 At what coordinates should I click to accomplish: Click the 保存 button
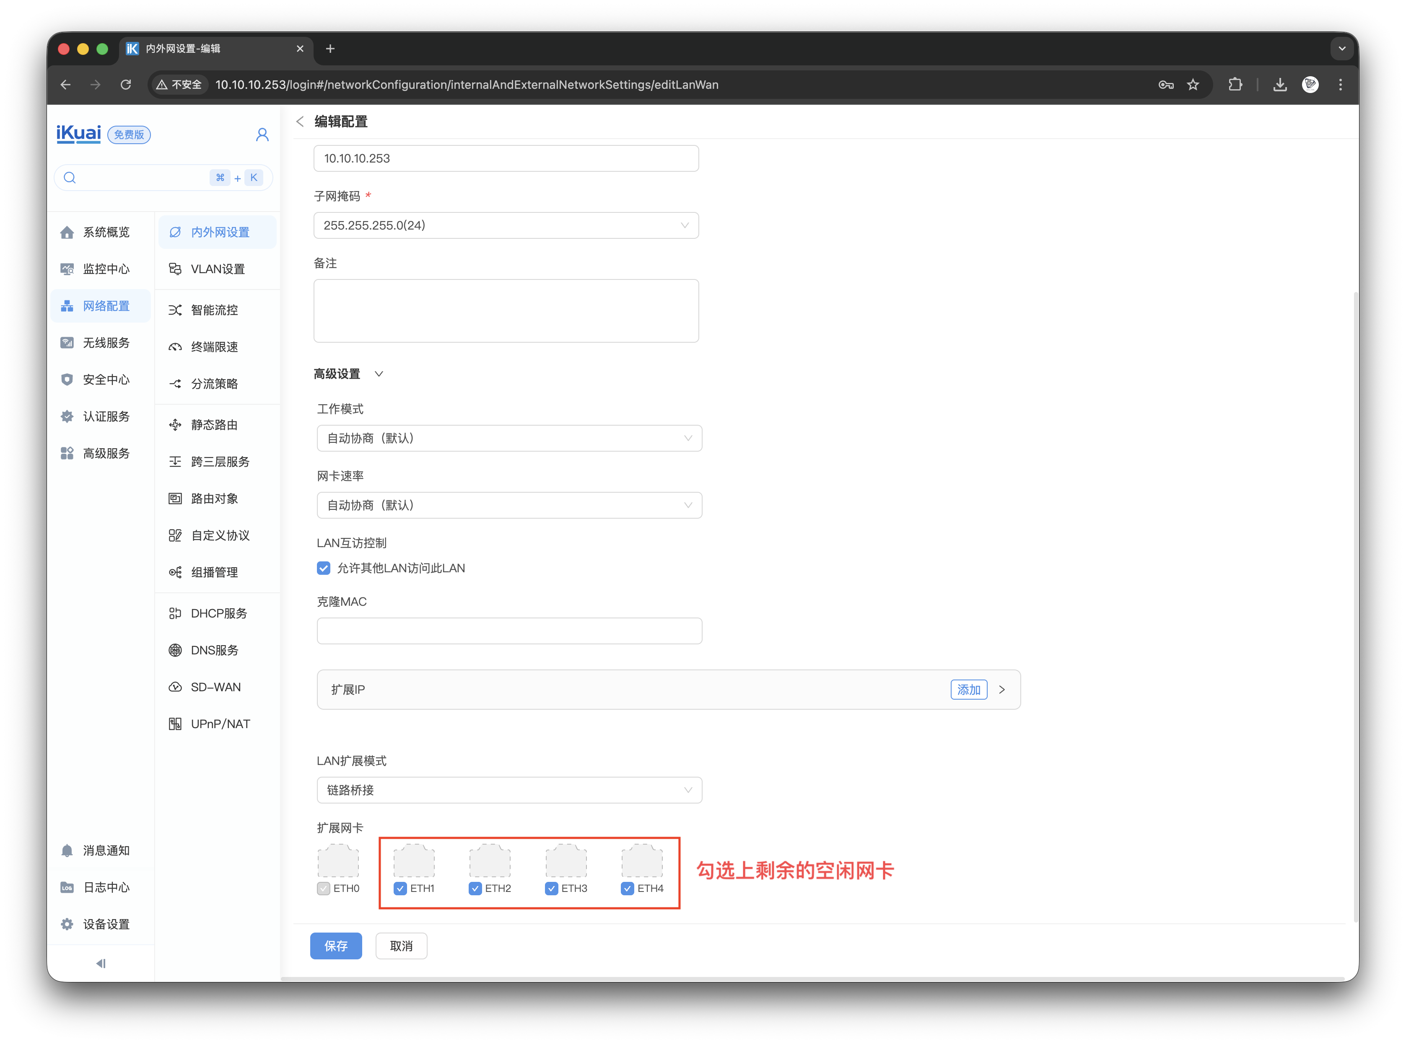[336, 946]
